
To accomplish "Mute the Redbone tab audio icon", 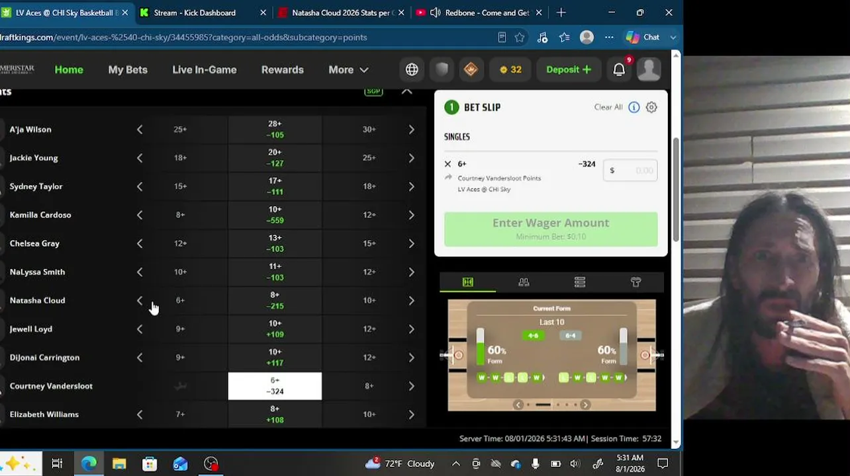I will point(435,13).
